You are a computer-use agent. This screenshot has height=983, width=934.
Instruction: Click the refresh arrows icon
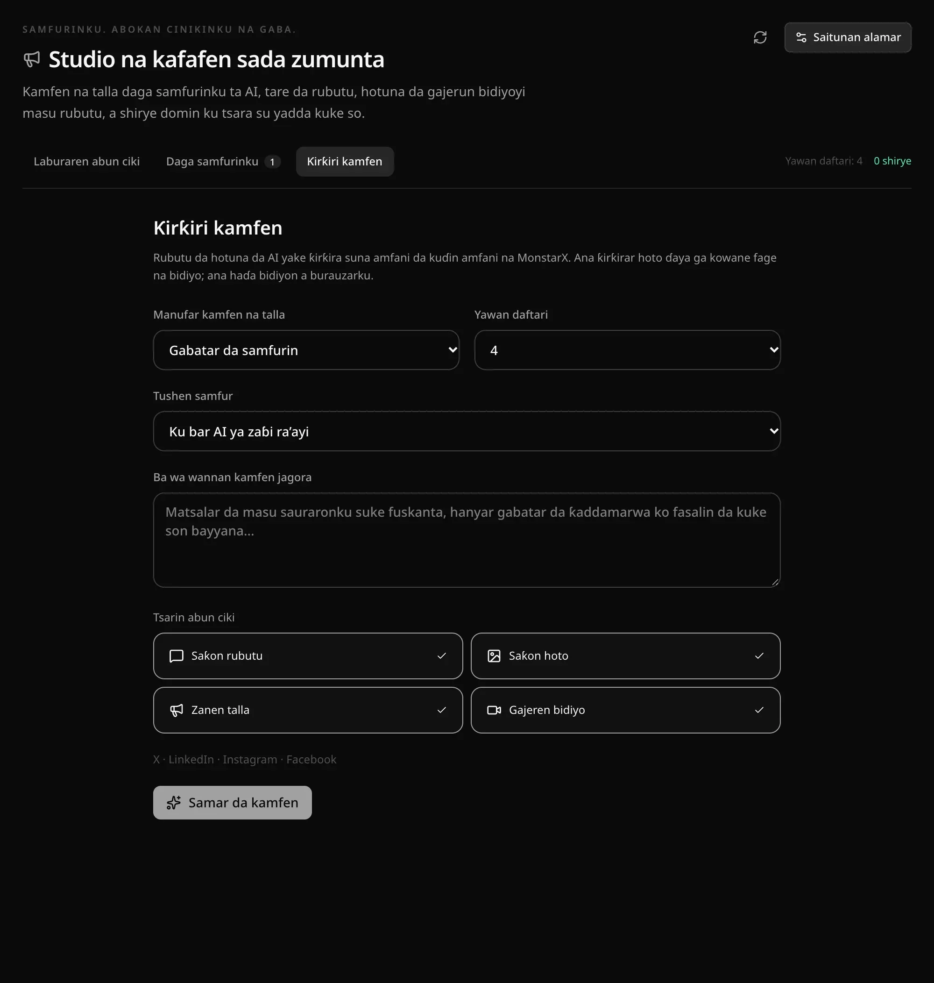point(760,37)
